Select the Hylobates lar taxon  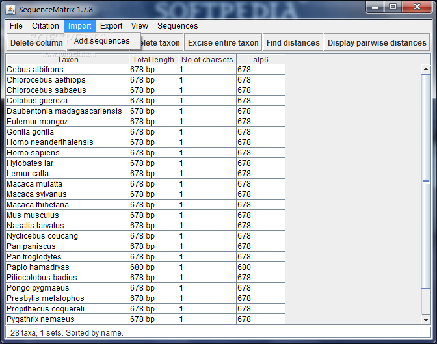68,163
